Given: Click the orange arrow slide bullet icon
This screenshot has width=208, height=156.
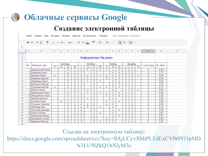Looking at the screenshot, I should pos(15,17).
